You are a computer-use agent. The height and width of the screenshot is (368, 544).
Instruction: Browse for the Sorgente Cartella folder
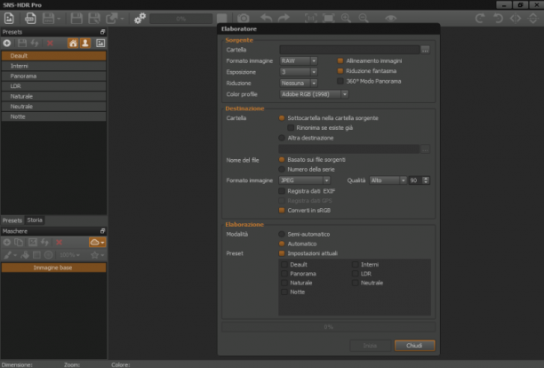425,50
